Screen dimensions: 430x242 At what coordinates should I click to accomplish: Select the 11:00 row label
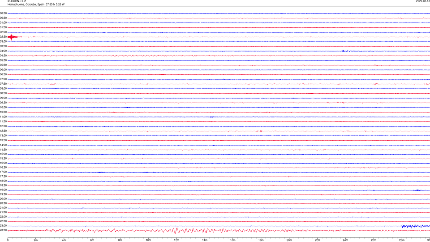3,117
